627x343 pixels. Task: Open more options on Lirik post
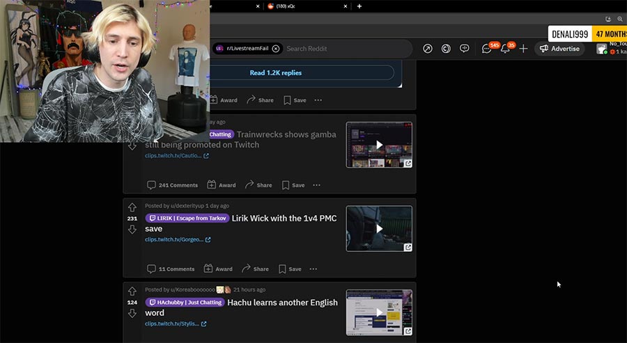click(x=313, y=269)
